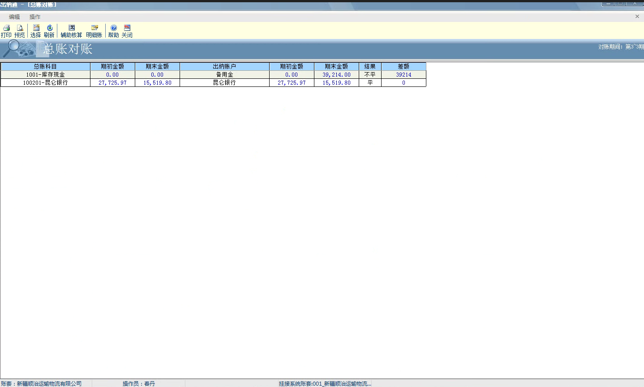The image size is (644, 387).
Task: Click the Select (选择) toolbar icon
Action: (x=36, y=30)
